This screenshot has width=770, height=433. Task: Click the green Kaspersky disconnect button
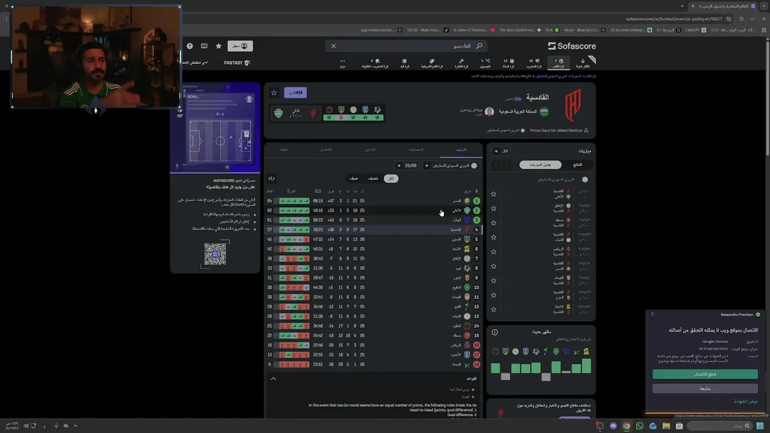point(705,374)
